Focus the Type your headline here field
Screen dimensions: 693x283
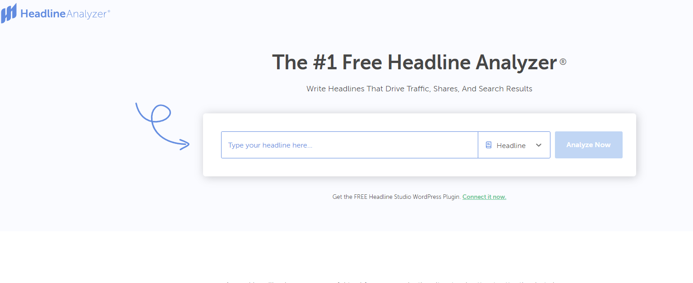click(349, 145)
